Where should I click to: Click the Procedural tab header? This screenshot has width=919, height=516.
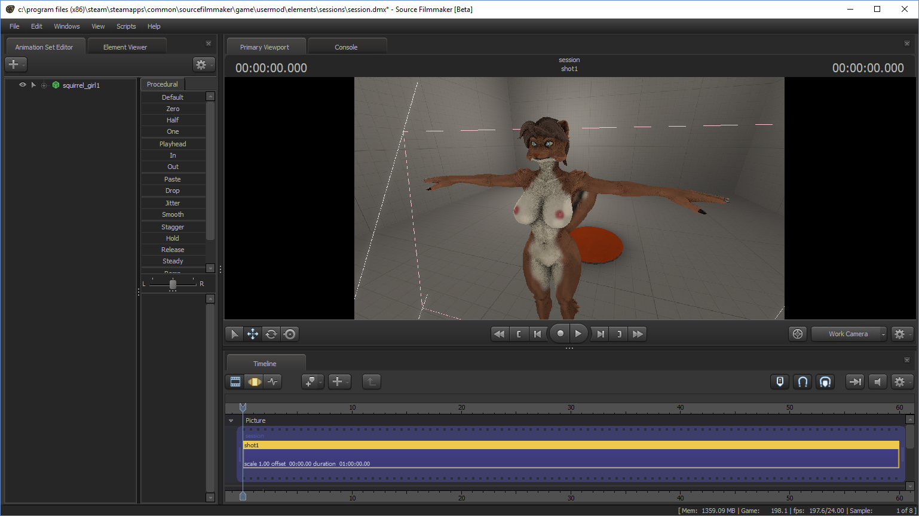point(163,84)
